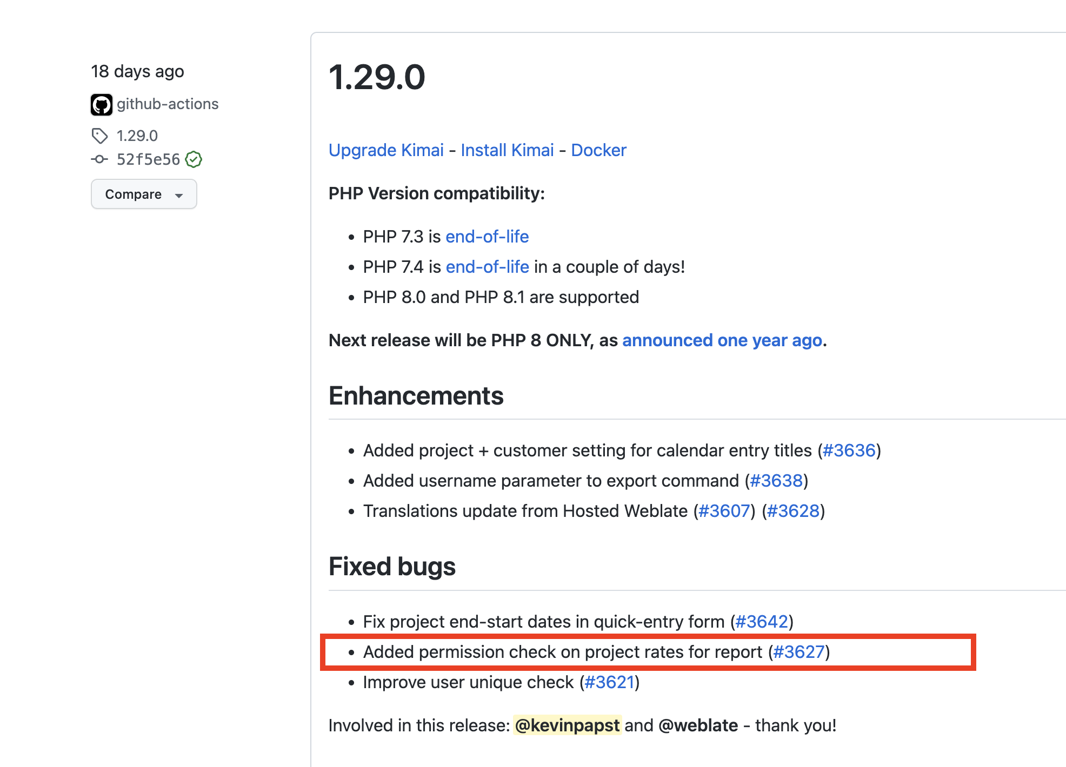Image resolution: width=1066 pixels, height=767 pixels.
Task: Follow the PHP 7.3 end-of-life link
Action: pyautogui.click(x=487, y=237)
